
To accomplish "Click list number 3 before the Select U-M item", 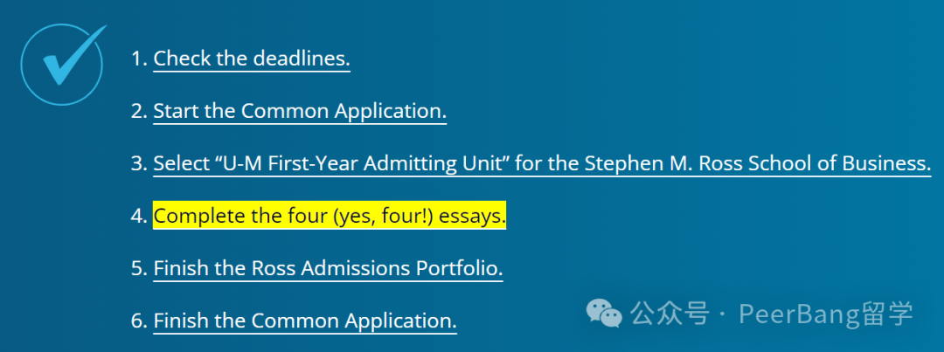I will [138, 163].
